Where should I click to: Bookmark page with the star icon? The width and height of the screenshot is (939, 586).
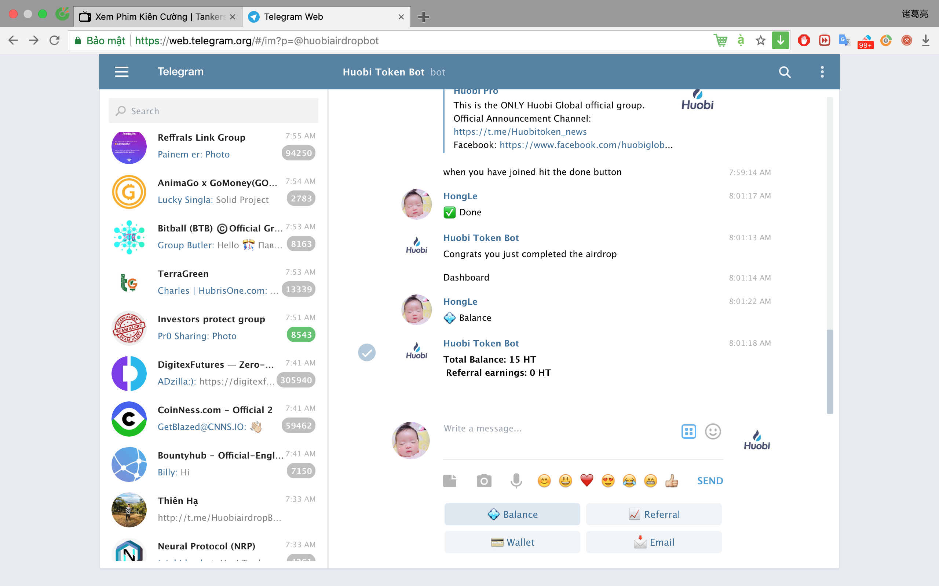click(760, 41)
